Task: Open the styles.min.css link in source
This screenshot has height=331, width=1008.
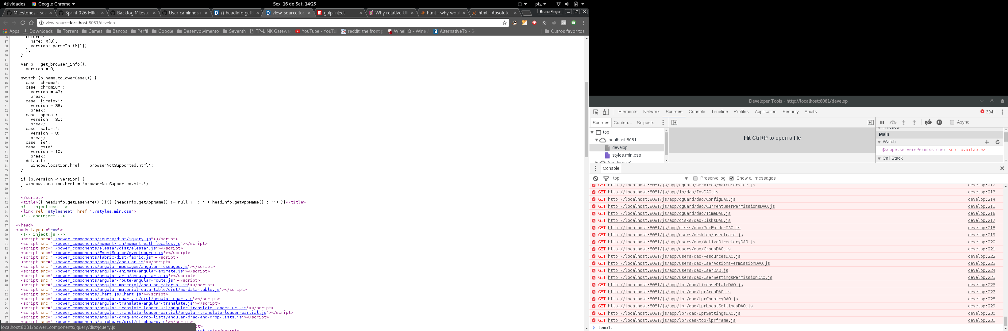Action: (112, 211)
